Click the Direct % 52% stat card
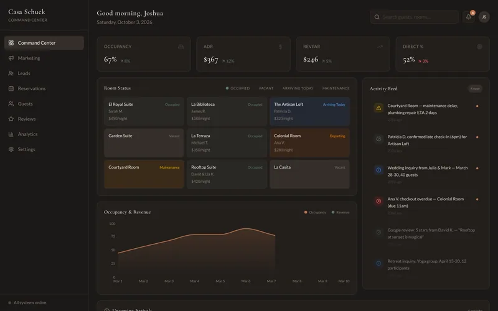The height and width of the screenshot is (311, 498). (x=443, y=54)
